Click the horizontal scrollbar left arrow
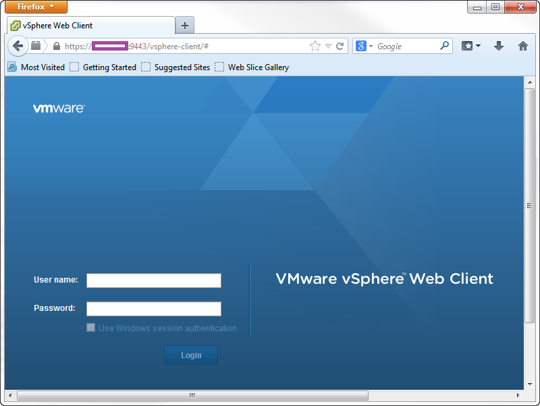 10,395
